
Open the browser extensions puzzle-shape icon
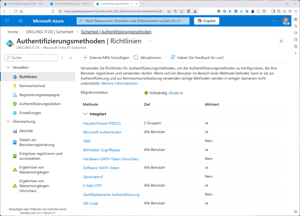tap(258, 11)
